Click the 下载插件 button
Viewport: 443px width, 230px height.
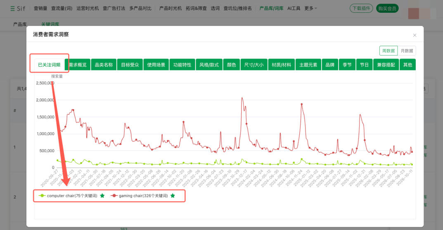click(361, 9)
